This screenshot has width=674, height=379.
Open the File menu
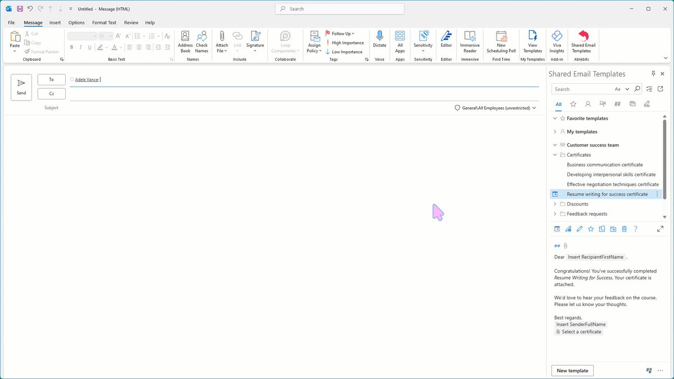click(11, 22)
